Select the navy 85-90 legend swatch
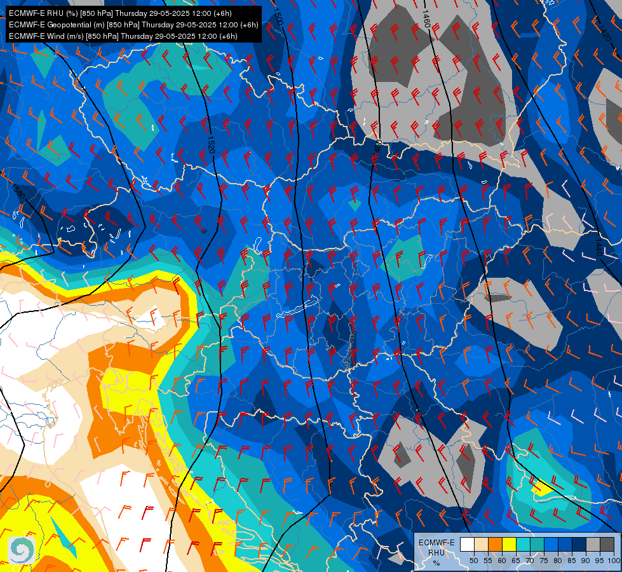The height and width of the screenshot is (572, 622). (579, 545)
